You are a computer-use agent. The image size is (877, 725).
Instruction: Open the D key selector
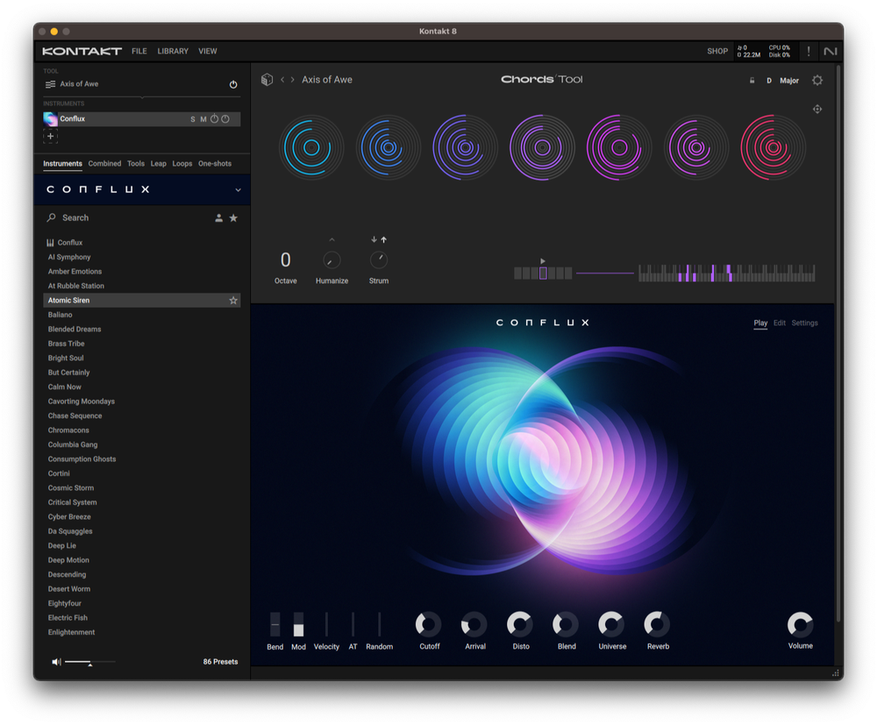point(768,80)
